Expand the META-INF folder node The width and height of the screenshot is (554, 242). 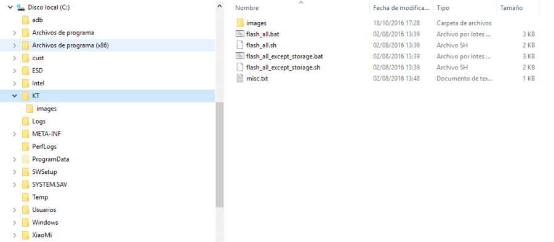pyautogui.click(x=15, y=134)
